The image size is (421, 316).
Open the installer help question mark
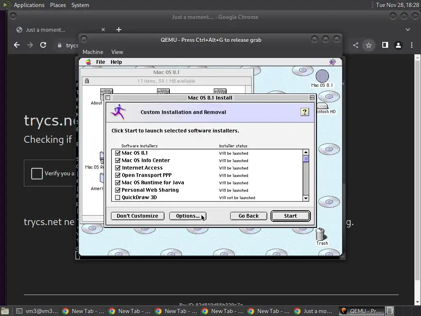305,112
